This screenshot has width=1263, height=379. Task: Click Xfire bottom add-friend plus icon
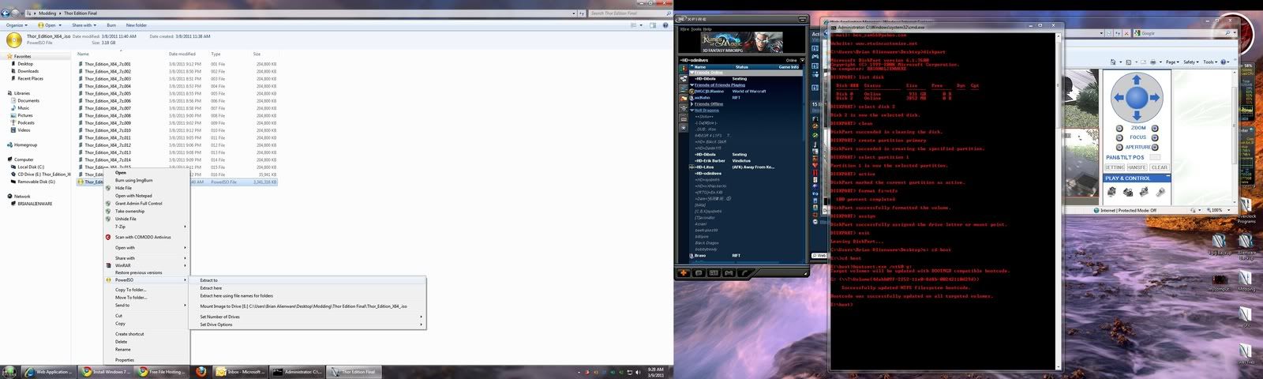coord(684,273)
